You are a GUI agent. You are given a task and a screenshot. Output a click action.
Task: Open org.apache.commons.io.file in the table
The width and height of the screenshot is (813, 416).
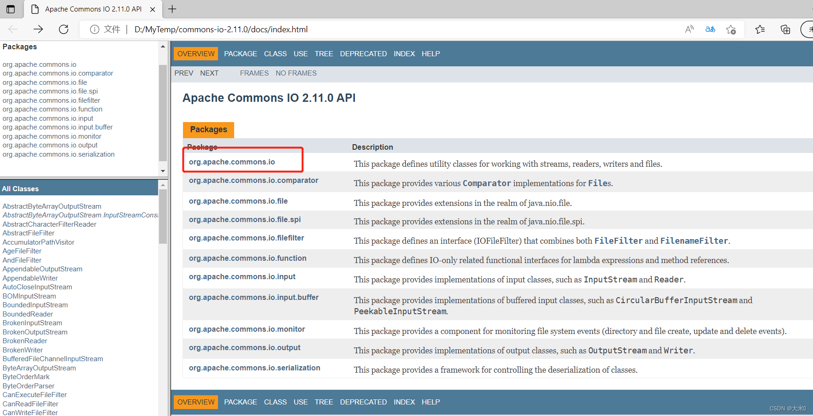[238, 201]
